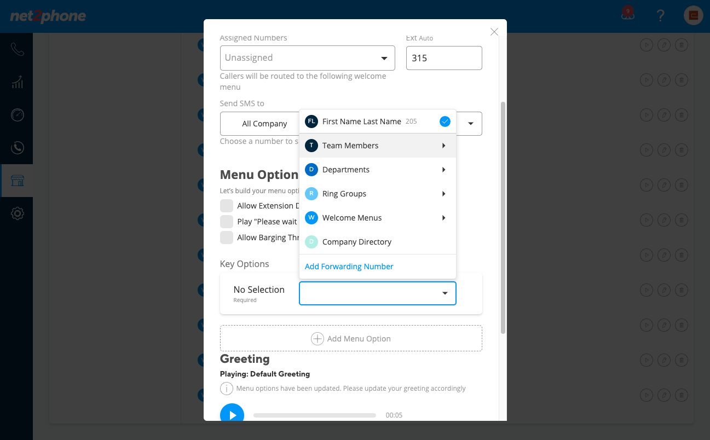
Task: Open the call history sidebar icon
Action: click(x=17, y=148)
